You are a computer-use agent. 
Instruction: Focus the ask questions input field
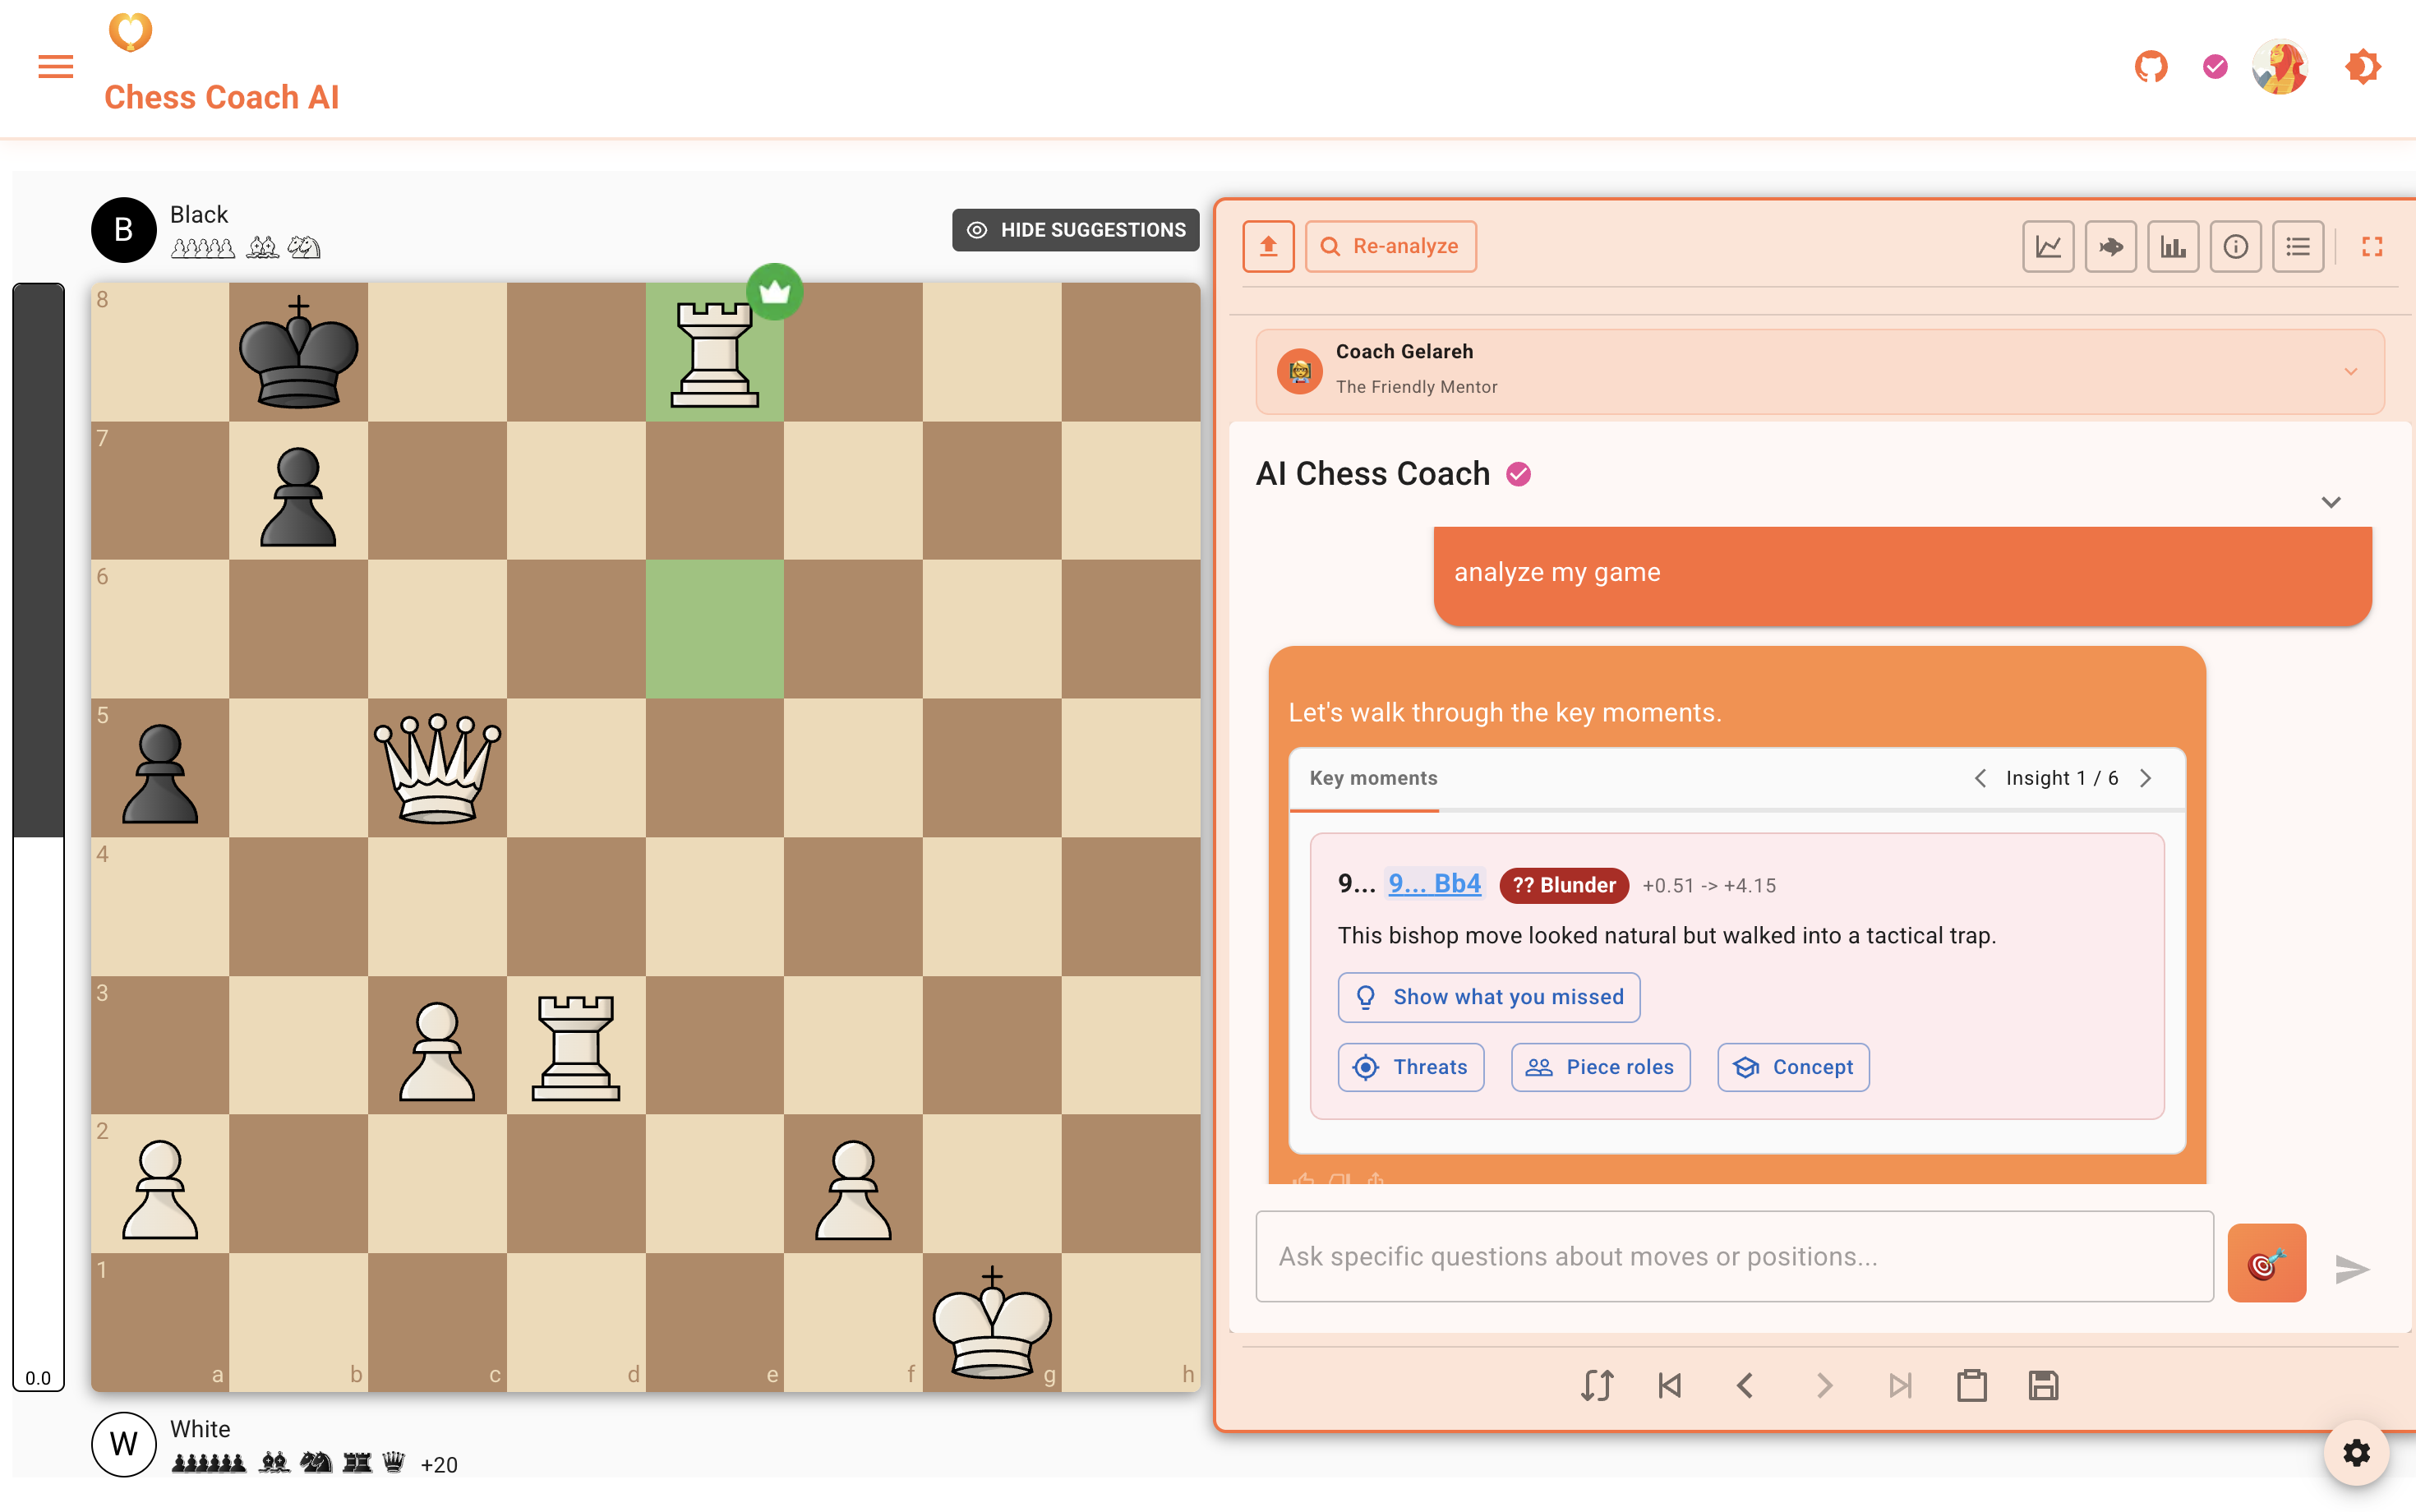[x=1734, y=1256]
